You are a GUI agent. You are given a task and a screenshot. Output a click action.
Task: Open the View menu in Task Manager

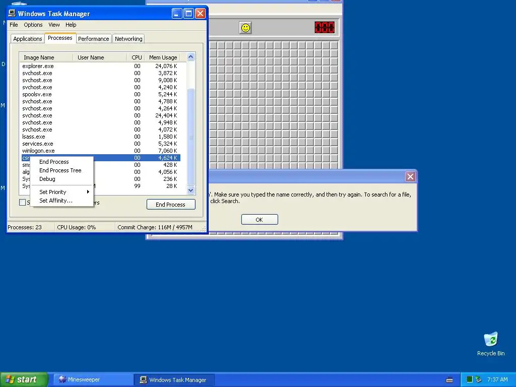click(54, 25)
